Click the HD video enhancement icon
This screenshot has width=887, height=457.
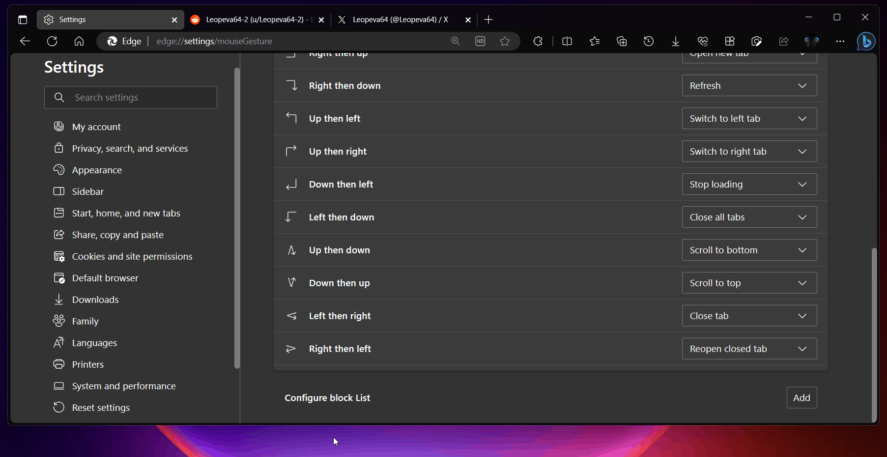(480, 41)
